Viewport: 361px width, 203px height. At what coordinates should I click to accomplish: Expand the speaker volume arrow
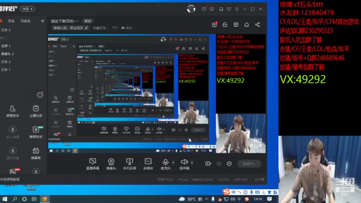tap(192, 162)
